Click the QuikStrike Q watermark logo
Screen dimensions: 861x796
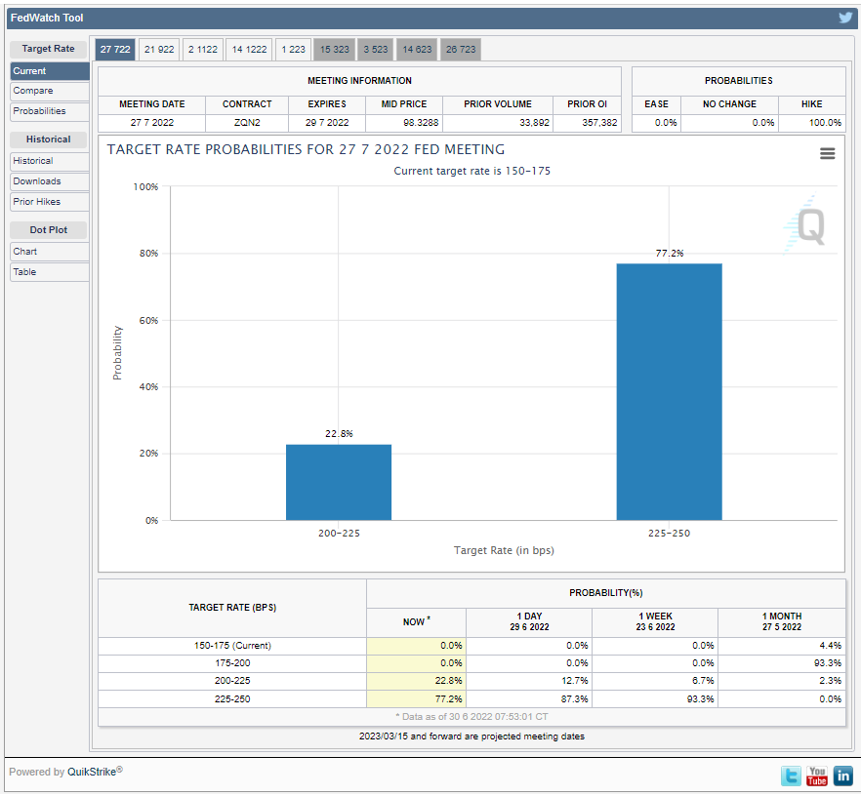tap(809, 225)
